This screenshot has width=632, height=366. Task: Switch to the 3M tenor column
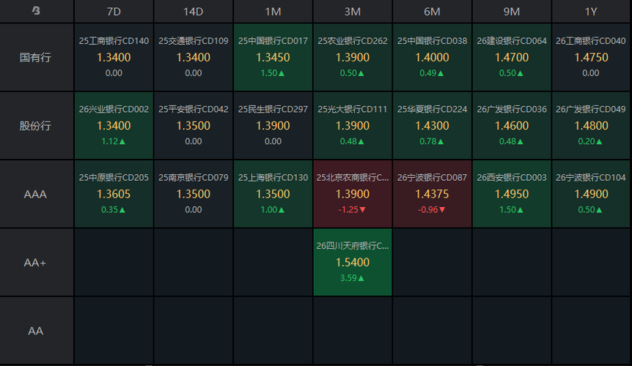[x=353, y=12]
